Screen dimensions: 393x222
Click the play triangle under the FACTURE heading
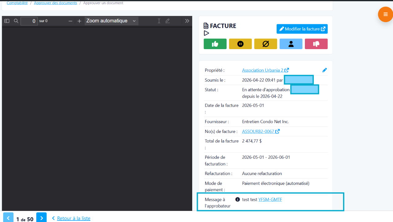[206, 33]
